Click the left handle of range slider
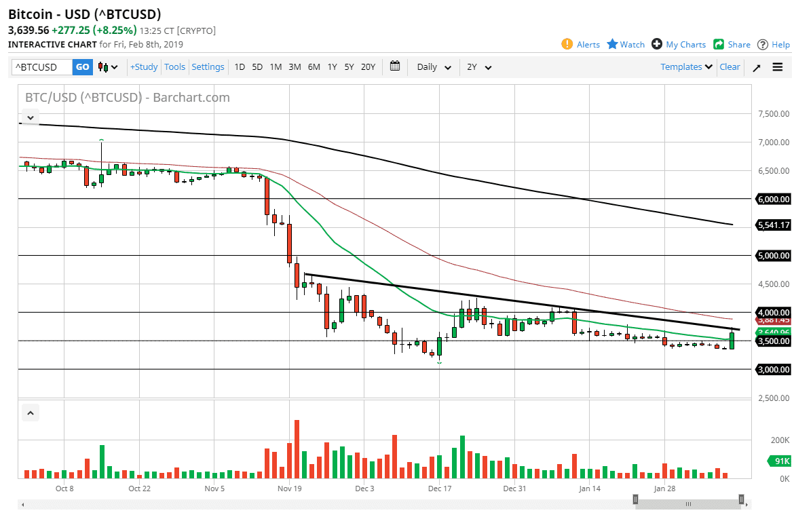794x517 pixels. pyautogui.click(x=635, y=499)
